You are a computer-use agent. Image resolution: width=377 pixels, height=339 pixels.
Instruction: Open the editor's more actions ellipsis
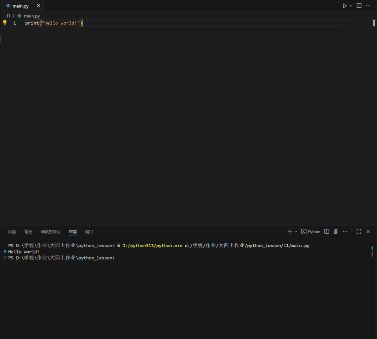click(x=368, y=6)
